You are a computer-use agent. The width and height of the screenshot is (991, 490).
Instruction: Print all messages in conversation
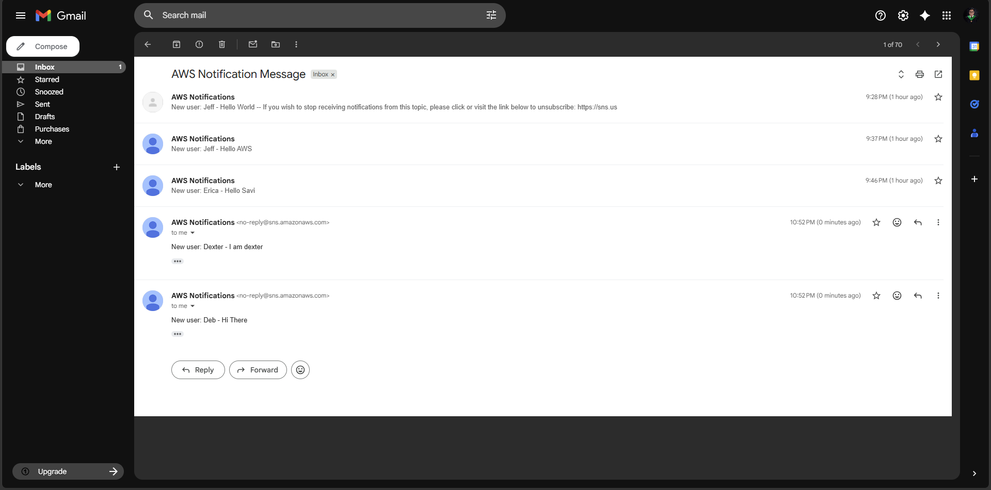(920, 74)
